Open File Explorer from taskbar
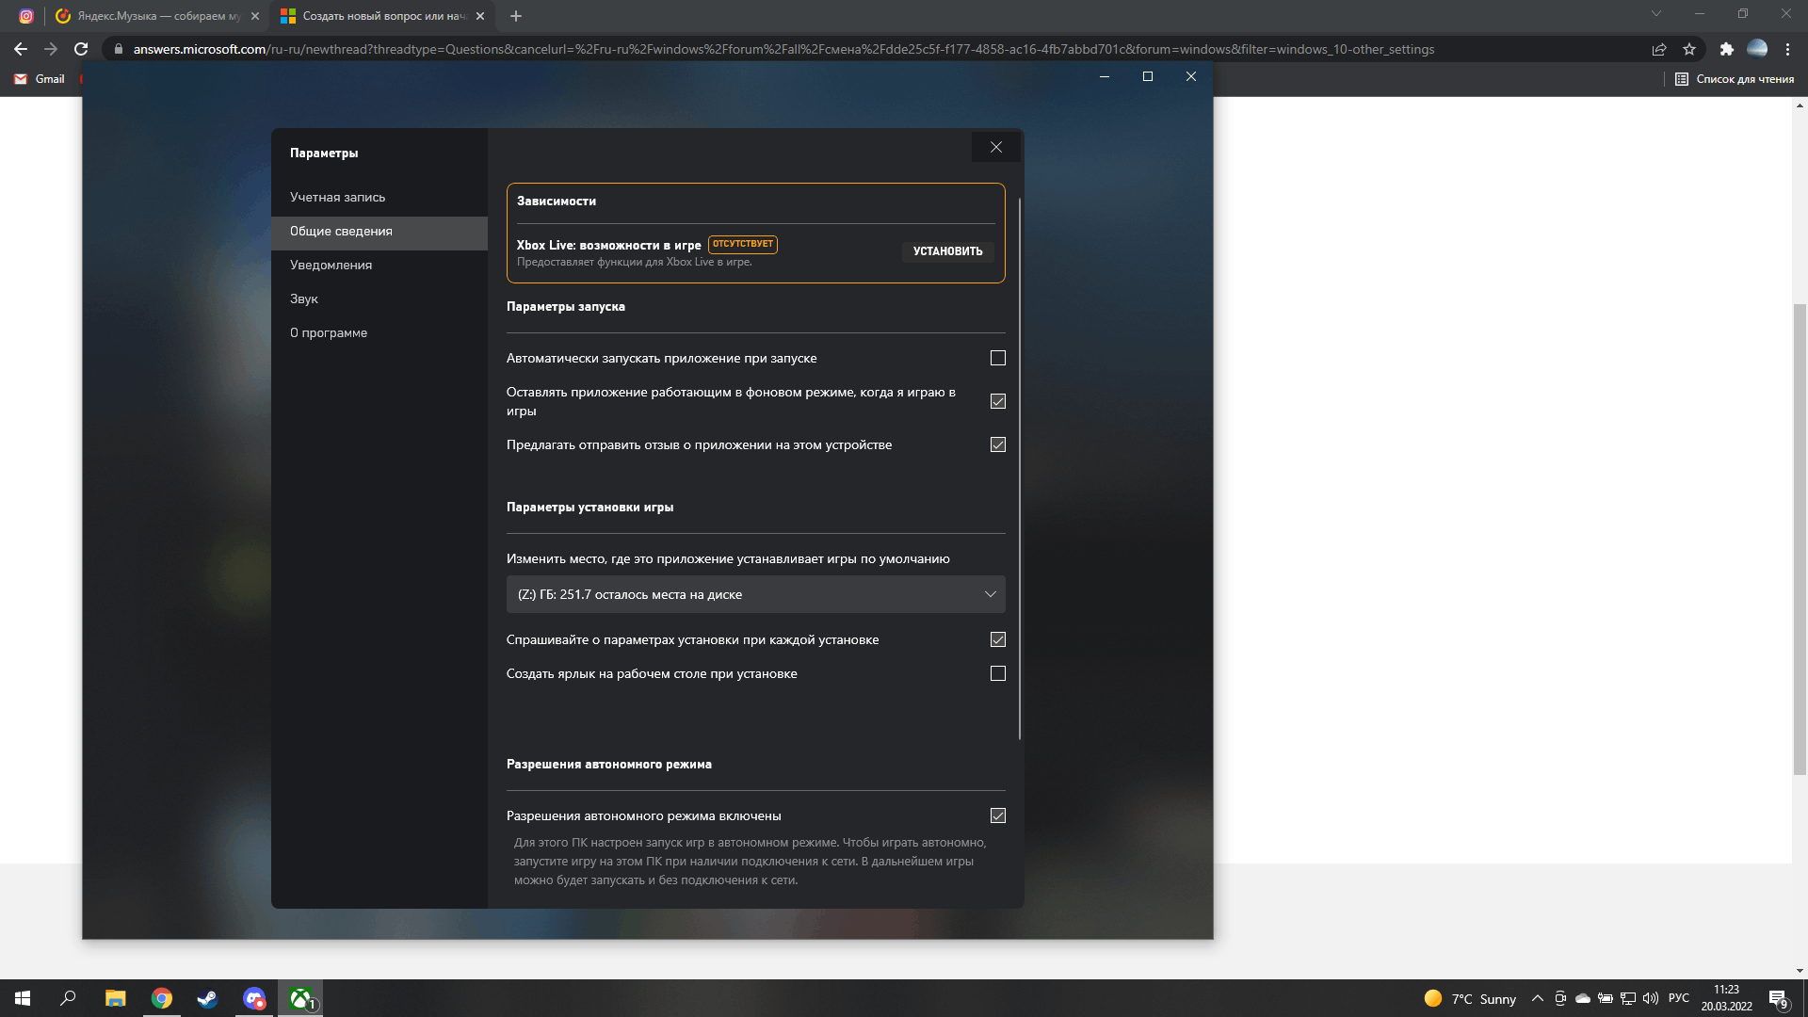 pyautogui.click(x=115, y=998)
